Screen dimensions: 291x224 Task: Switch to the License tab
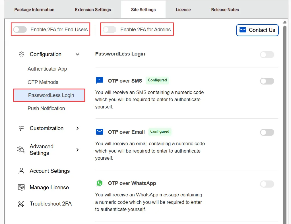pos(183,9)
